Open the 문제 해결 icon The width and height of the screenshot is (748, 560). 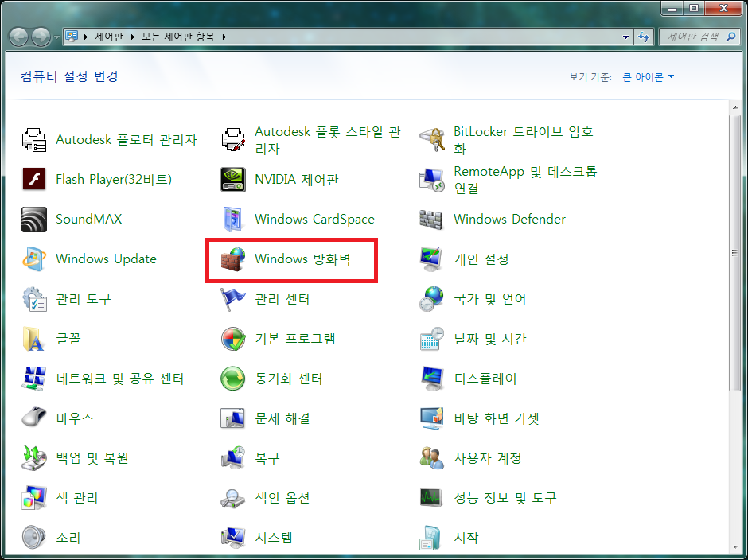point(233,418)
